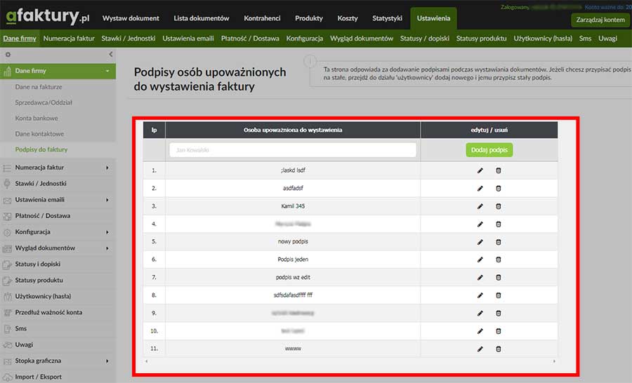Edit the 'Kamil 345' signature
Viewport: 632px width, 383px height.
pyautogui.click(x=480, y=206)
